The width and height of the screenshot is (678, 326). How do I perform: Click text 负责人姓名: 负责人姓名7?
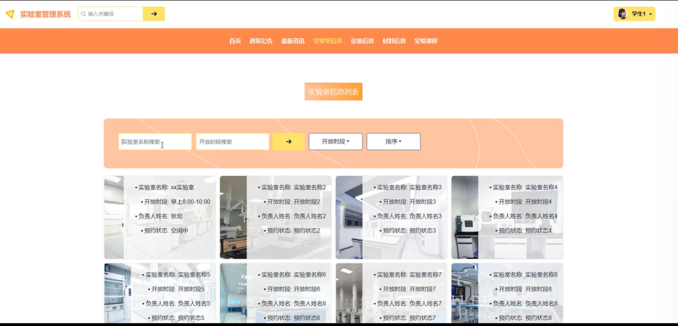(x=409, y=303)
